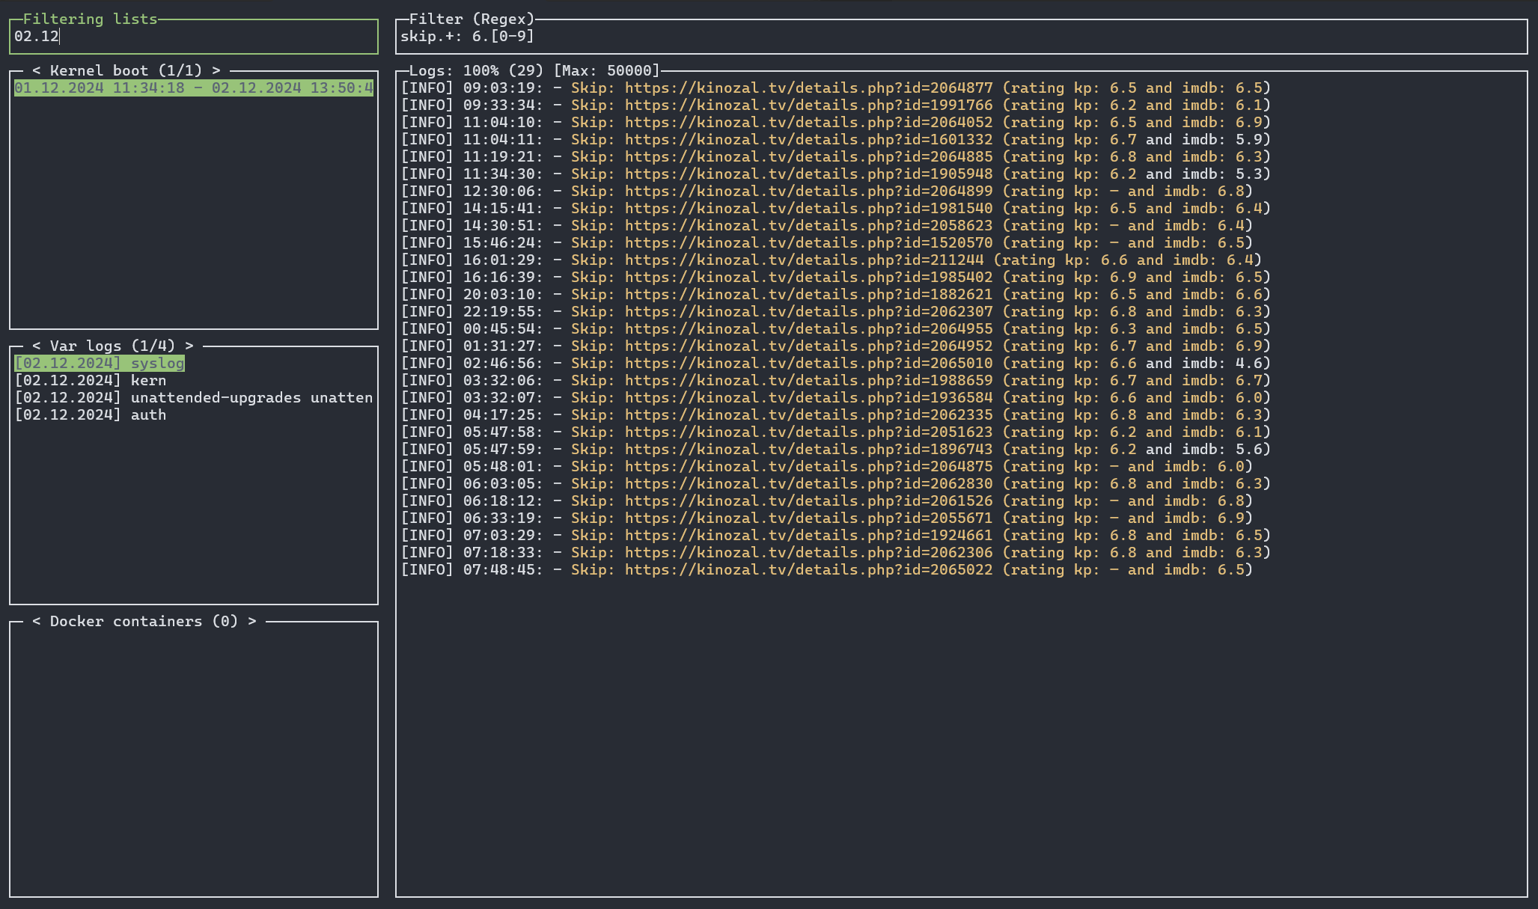Click the log line at 03:32:07
This screenshot has width=1538, height=909.
pyautogui.click(x=836, y=398)
